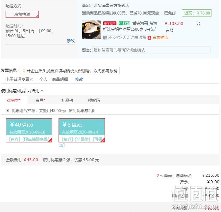The width and height of the screenshot is (221, 212).
Task: Switch to the 京豆 tab
Action: (x=40, y=100)
